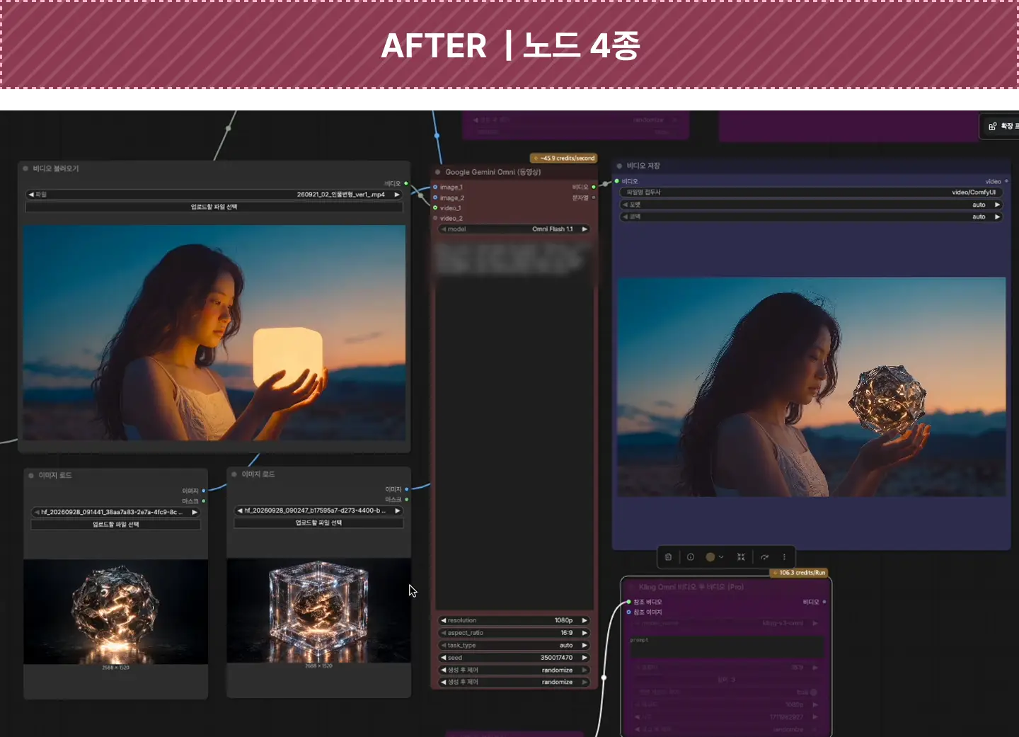This screenshot has width=1019, height=737.
Task: Click the collapse dot of 비디오 불러오기 node
Action: point(25,168)
